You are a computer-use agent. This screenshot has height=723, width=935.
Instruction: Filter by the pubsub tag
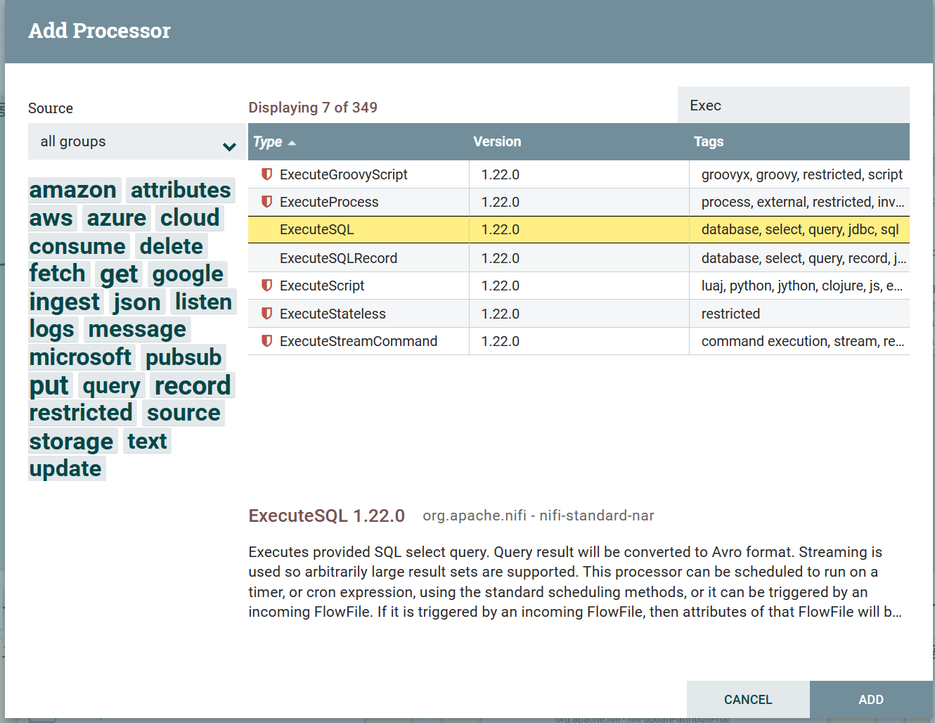point(183,357)
